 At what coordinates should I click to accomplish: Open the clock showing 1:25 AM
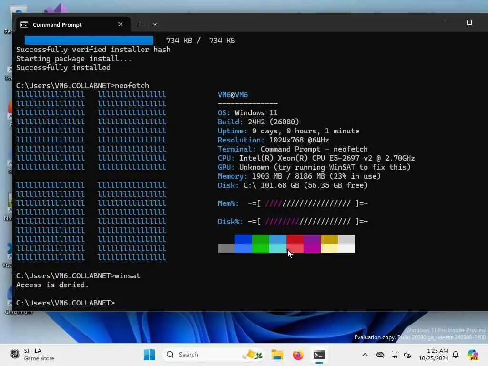[x=434, y=355]
